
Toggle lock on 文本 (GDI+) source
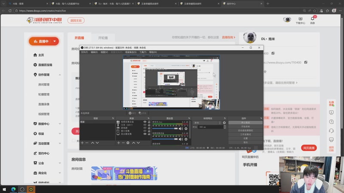[x=149, y=125]
